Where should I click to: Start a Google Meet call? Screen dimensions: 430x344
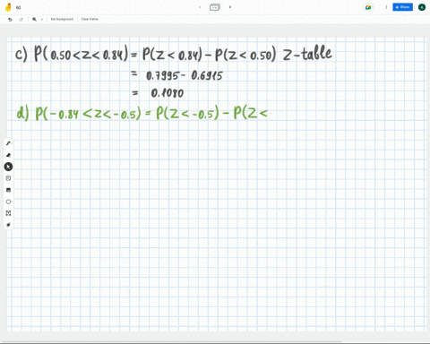point(368,7)
